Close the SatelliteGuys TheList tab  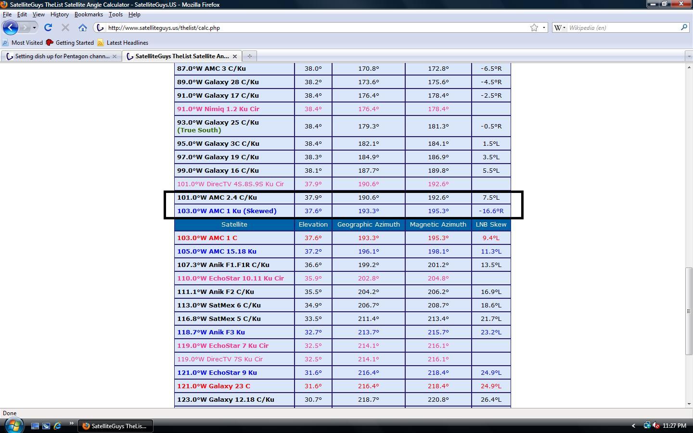tap(234, 56)
